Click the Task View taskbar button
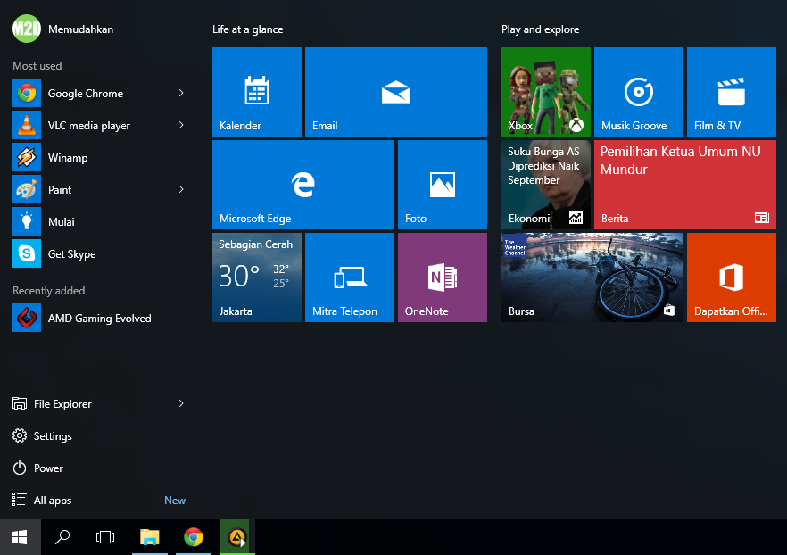The width and height of the screenshot is (787, 555). coord(105,537)
